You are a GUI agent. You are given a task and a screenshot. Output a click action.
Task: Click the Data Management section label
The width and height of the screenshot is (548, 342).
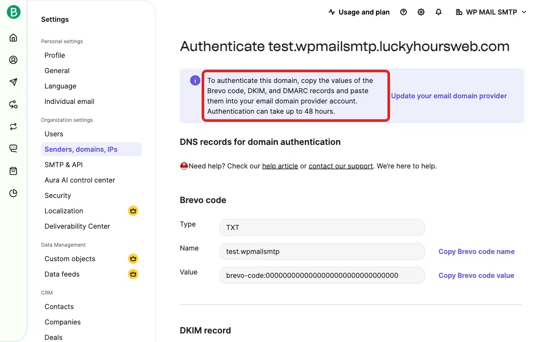[63, 245]
